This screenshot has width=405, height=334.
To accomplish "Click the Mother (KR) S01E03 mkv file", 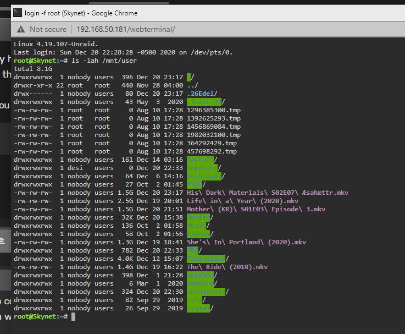I will pos(256,209).
